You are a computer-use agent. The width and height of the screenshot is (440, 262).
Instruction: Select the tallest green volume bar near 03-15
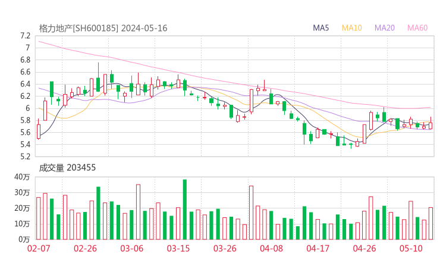pyautogui.click(x=185, y=210)
